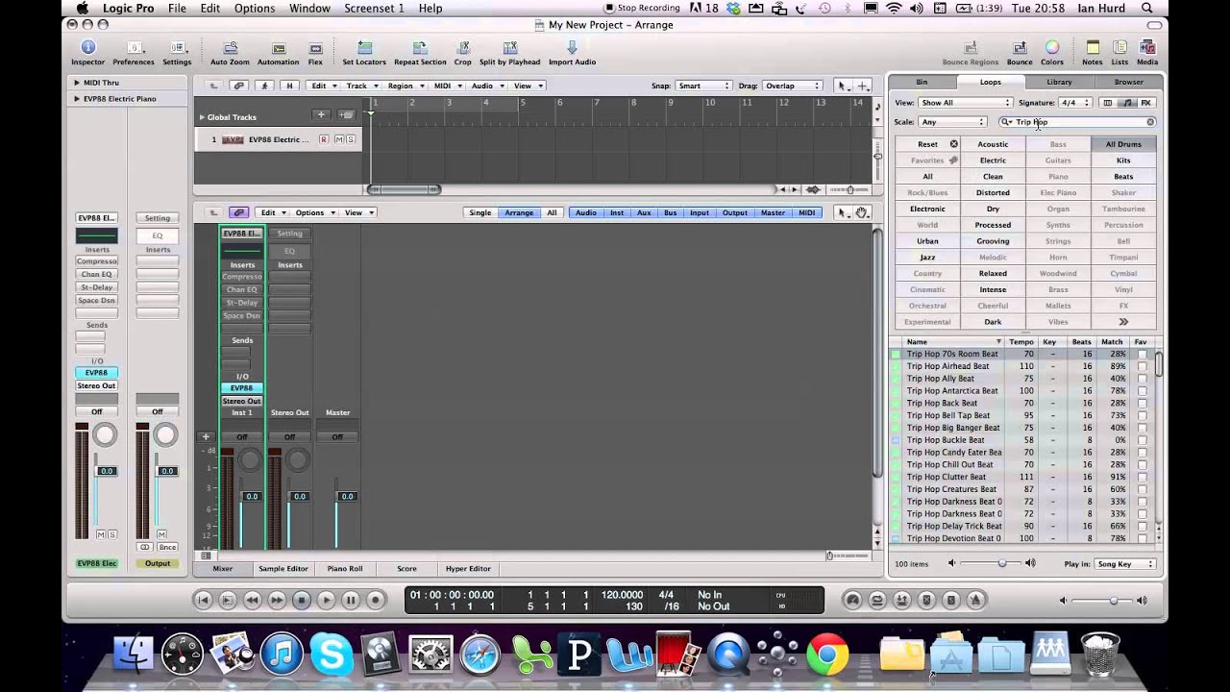Toggle the Cycle mode transport button
This screenshot has height=692, width=1230.
coord(876,600)
